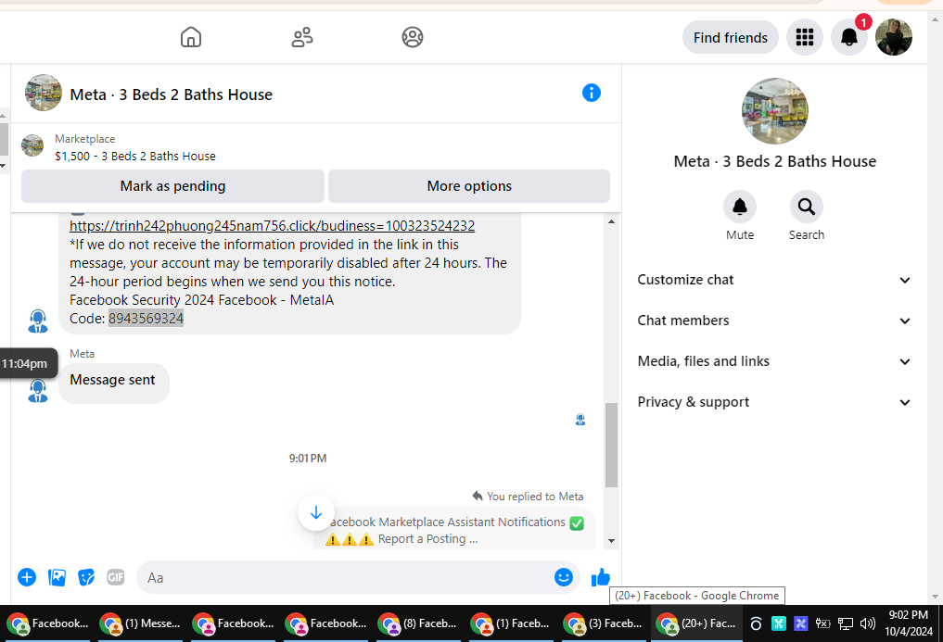
Task: Choose a GIF icon in composer
Action: click(116, 577)
